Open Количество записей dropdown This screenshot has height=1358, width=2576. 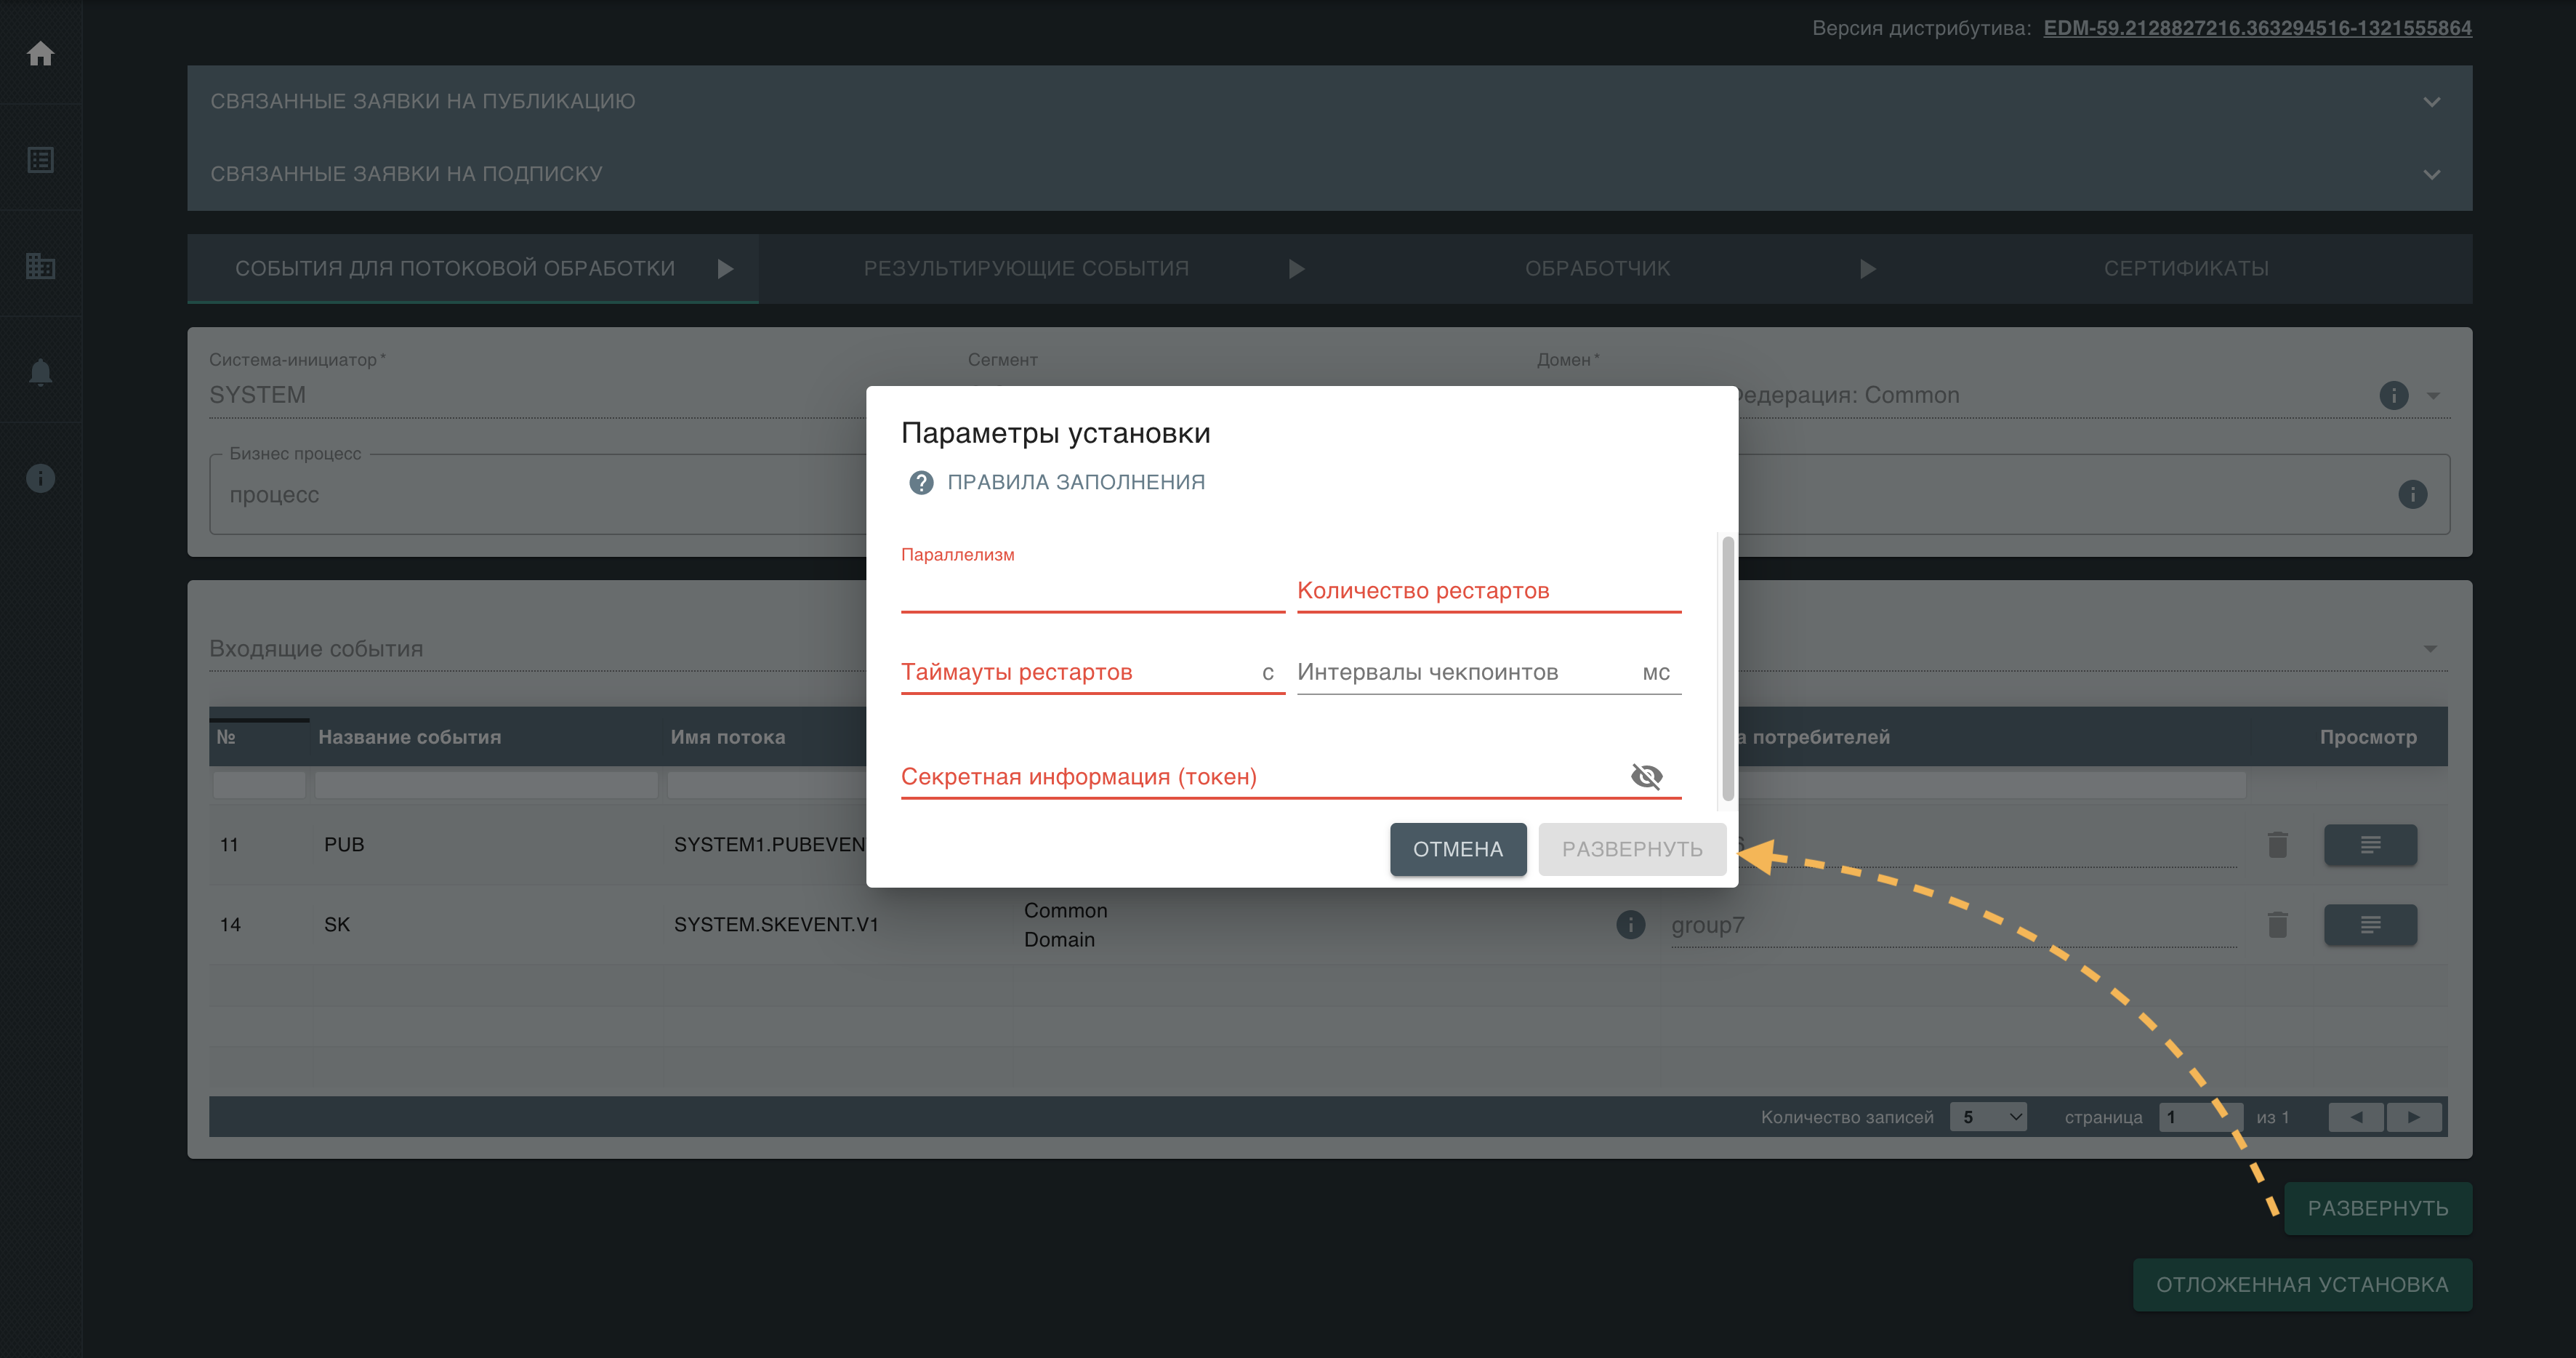pyautogui.click(x=1987, y=1117)
